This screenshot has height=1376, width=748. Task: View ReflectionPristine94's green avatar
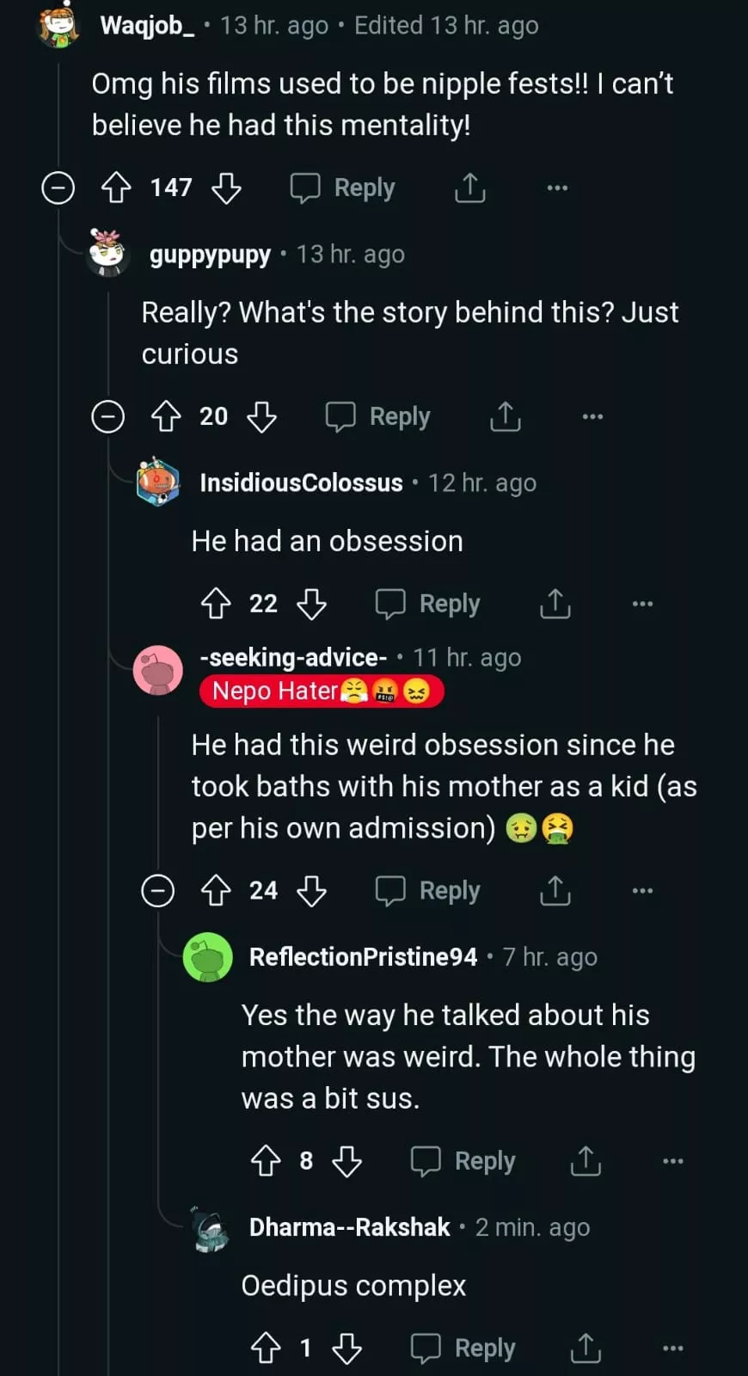pos(208,956)
